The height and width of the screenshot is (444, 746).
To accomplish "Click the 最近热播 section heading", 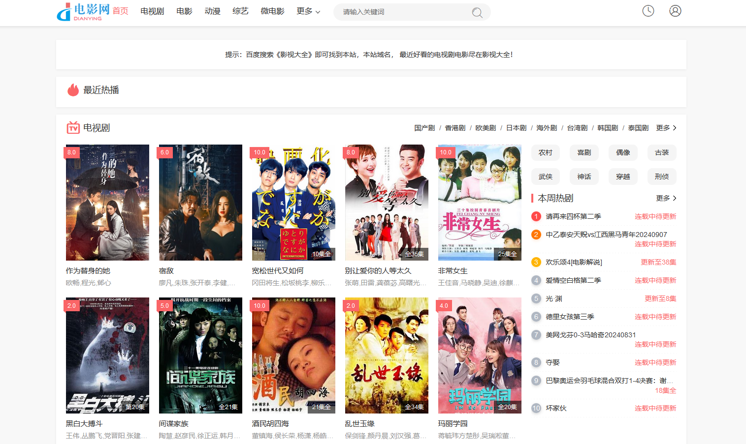I will 101,90.
